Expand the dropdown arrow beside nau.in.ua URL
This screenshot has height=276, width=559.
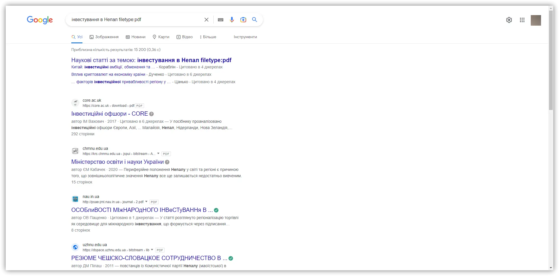point(146,202)
